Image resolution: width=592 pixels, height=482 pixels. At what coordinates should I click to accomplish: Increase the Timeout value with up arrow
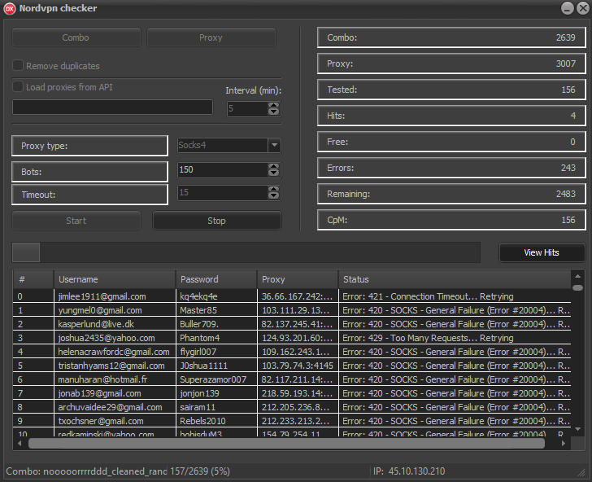click(x=274, y=189)
